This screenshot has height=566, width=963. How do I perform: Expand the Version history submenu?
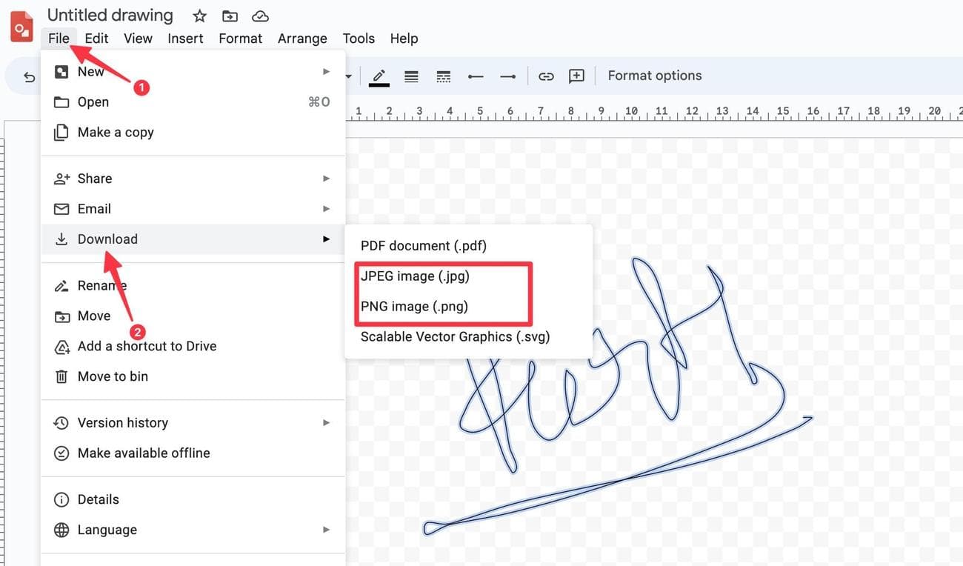(x=326, y=422)
